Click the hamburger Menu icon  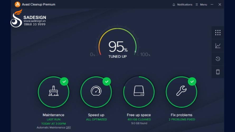(x=197, y=5)
